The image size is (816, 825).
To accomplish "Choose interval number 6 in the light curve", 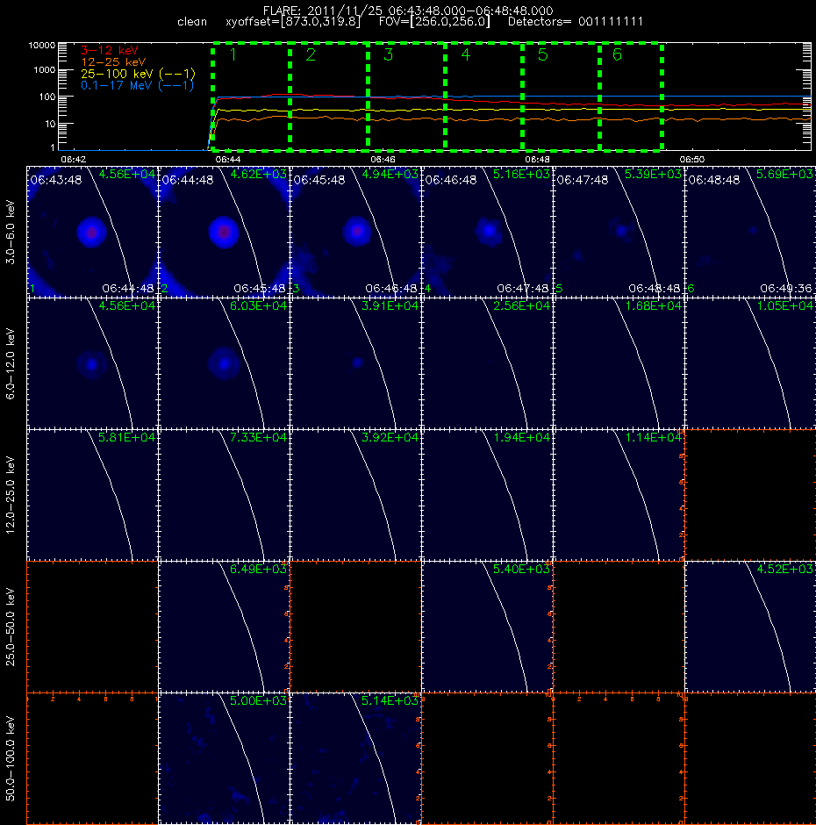I will coord(617,54).
